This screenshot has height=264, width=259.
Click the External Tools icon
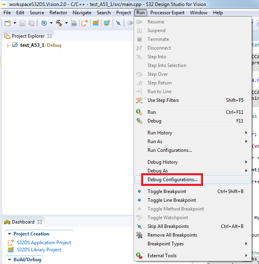pos(139,256)
